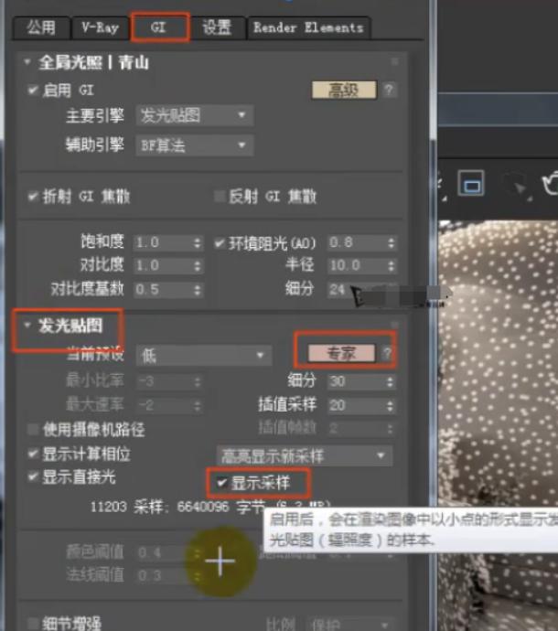Viewport: 558px width, 631px height.
Task: Click the 高级 mode button
Action: 344,90
